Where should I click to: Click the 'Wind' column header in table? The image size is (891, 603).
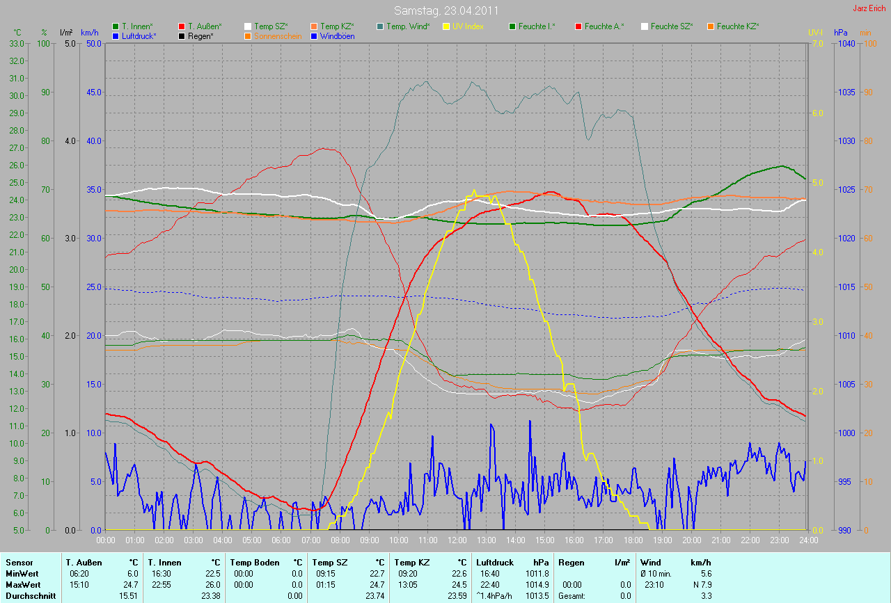coord(650,562)
